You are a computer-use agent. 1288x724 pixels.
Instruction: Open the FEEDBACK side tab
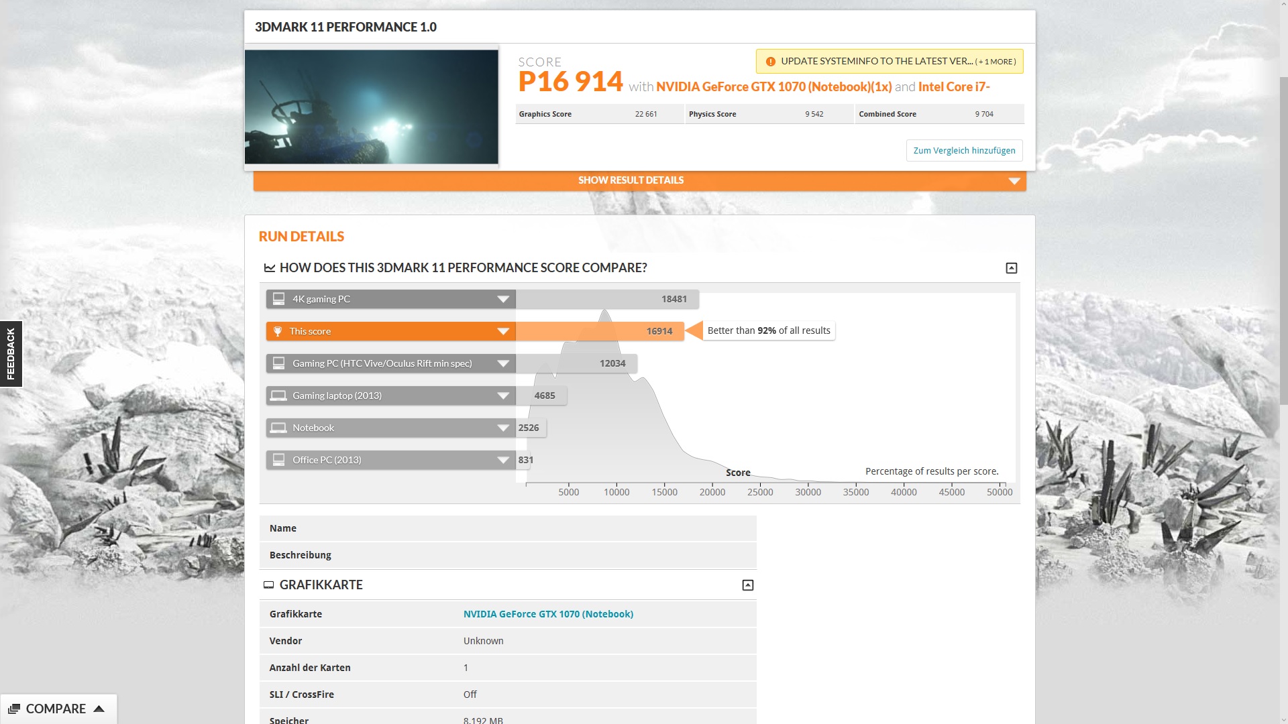[11, 354]
